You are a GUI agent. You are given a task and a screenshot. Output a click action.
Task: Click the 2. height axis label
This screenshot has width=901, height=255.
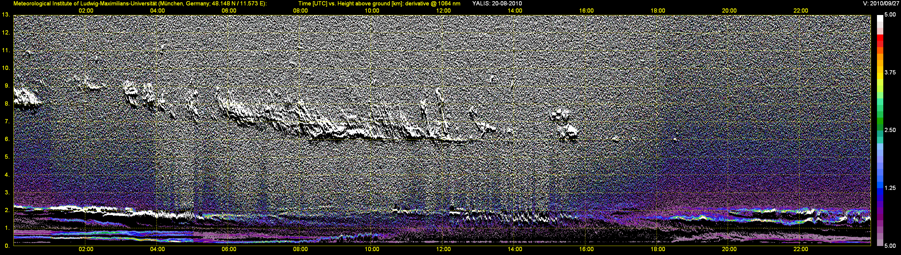coord(7,210)
